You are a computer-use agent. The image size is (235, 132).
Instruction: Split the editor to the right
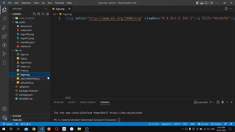pyautogui.click(x=226, y=9)
